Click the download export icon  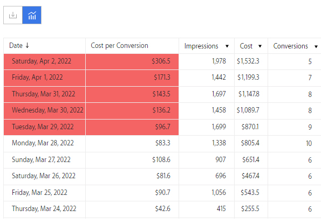(x=13, y=15)
